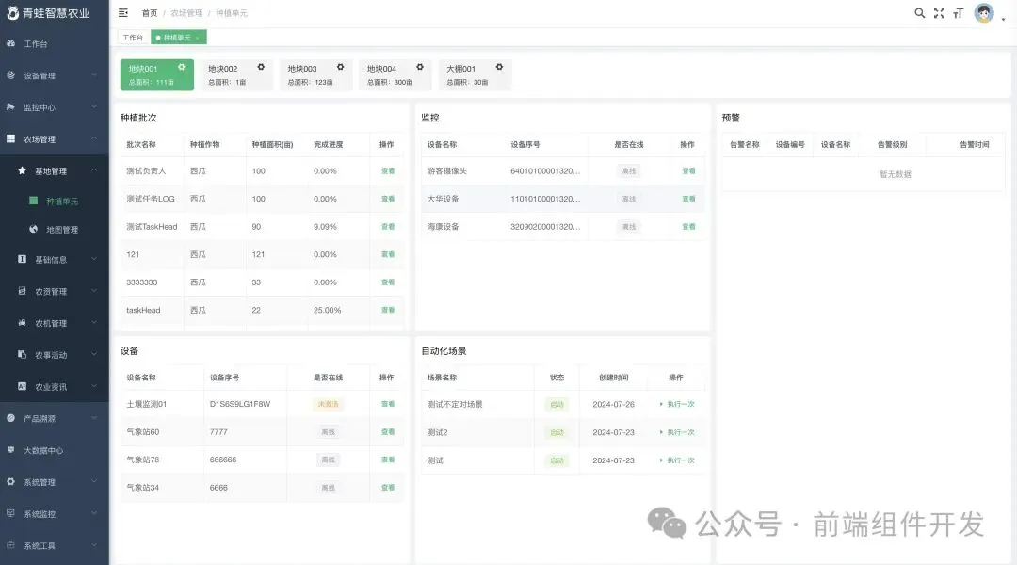Viewport: 1017px width, 565px height.
Task: Open the font size icon
Action: pos(959,13)
